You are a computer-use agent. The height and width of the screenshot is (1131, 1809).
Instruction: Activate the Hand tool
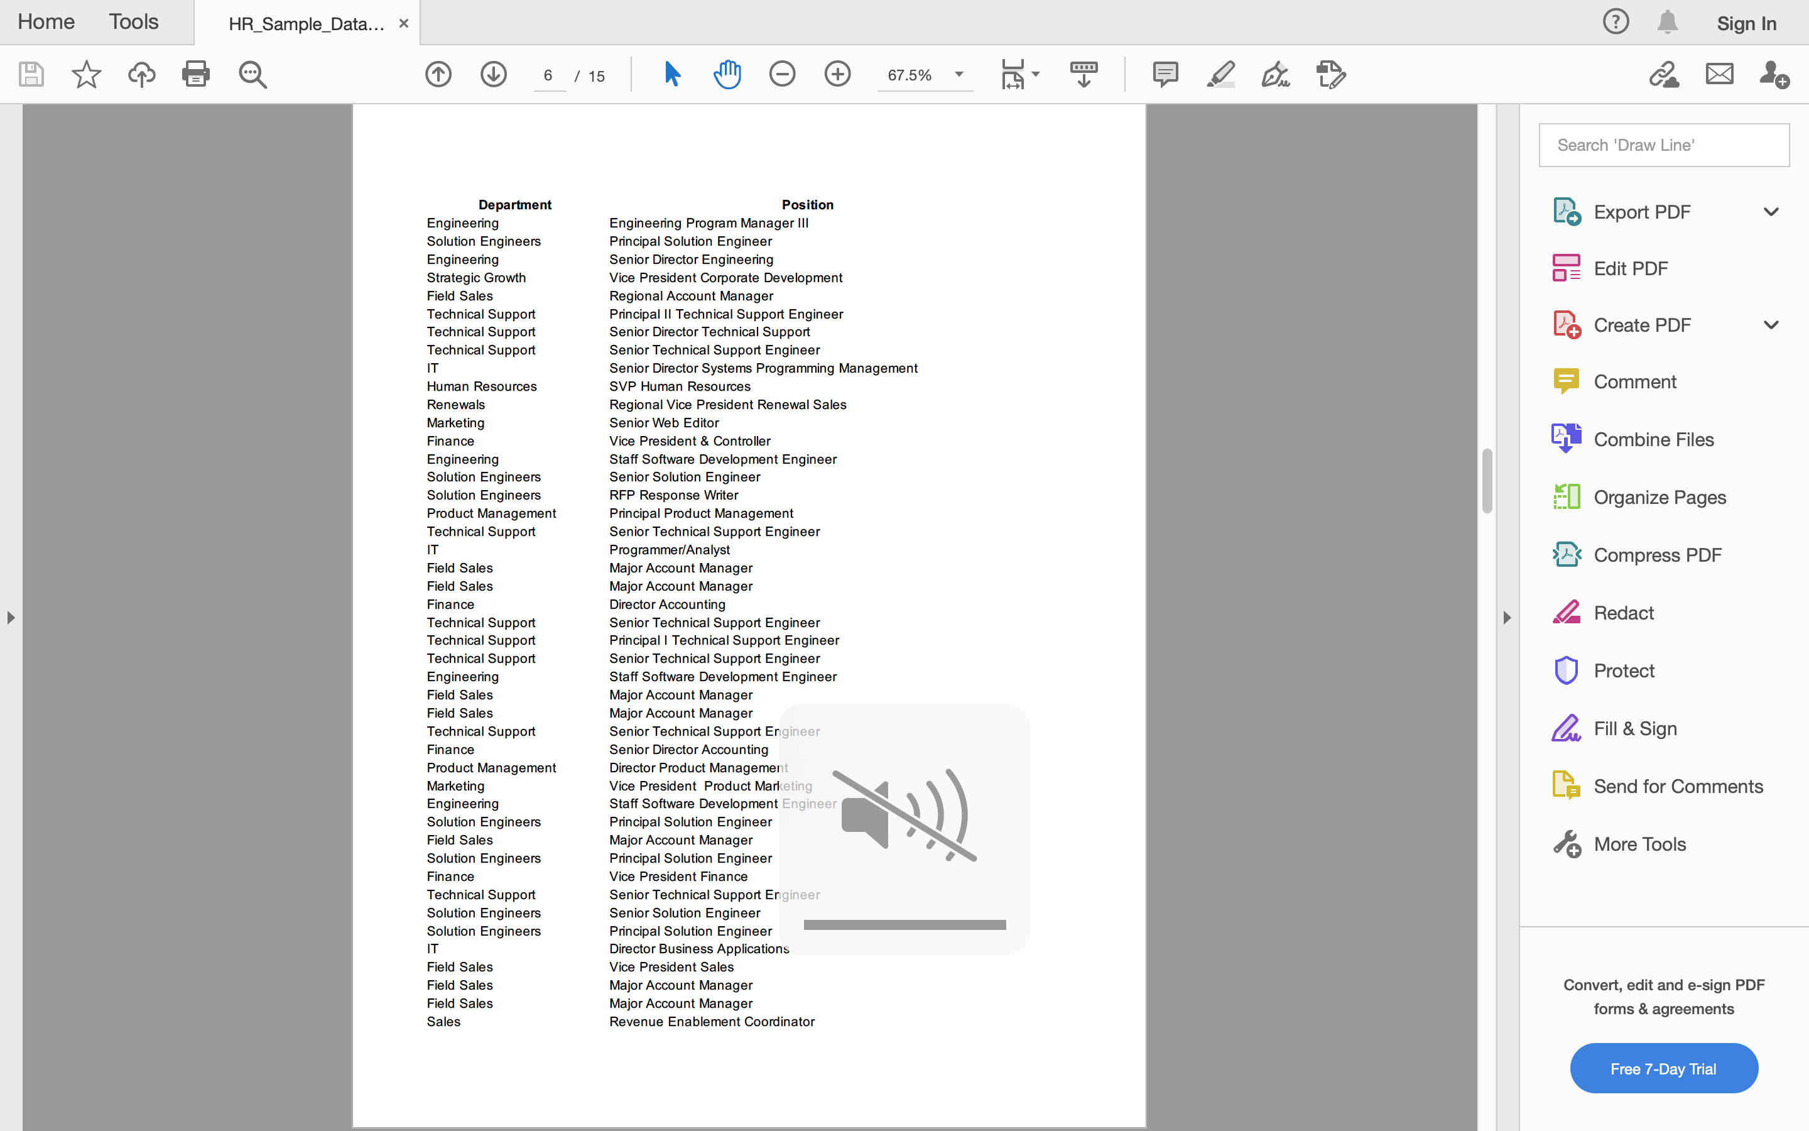click(727, 74)
